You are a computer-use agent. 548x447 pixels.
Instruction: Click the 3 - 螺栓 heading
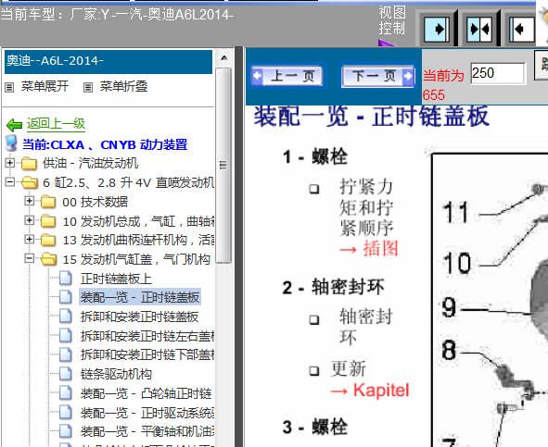click(315, 428)
